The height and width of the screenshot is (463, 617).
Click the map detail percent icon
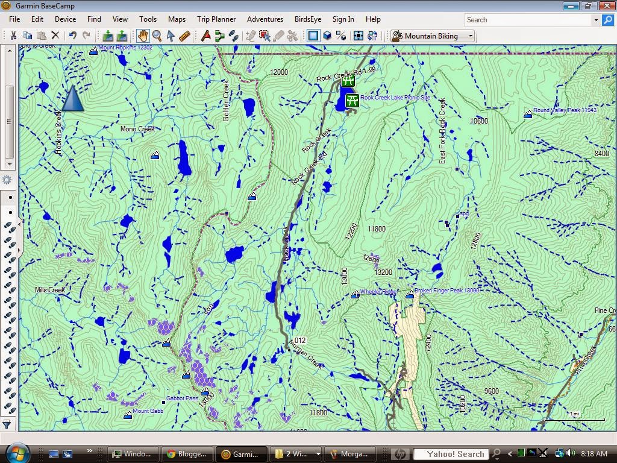click(x=341, y=36)
